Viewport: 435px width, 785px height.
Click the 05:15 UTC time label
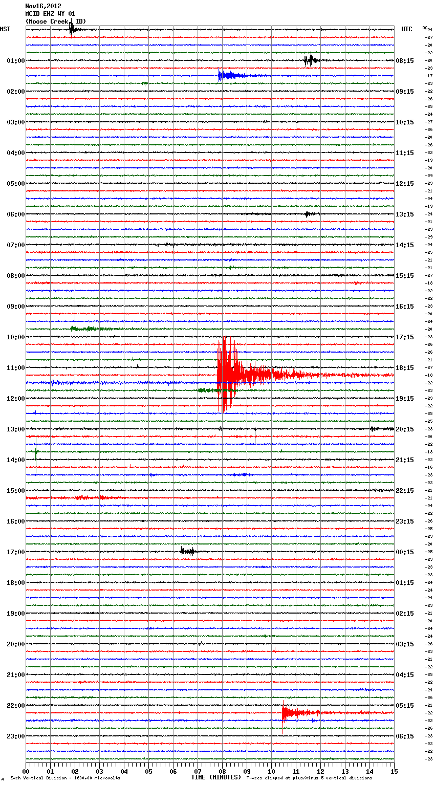pyautogui.click(x=405, y=706)
